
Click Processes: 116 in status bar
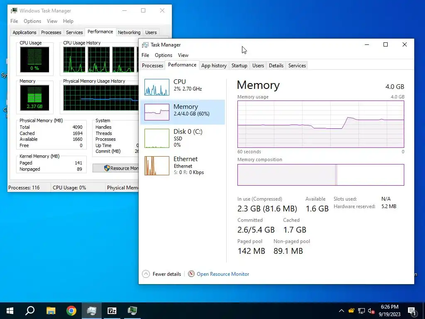tap(24, 188)
